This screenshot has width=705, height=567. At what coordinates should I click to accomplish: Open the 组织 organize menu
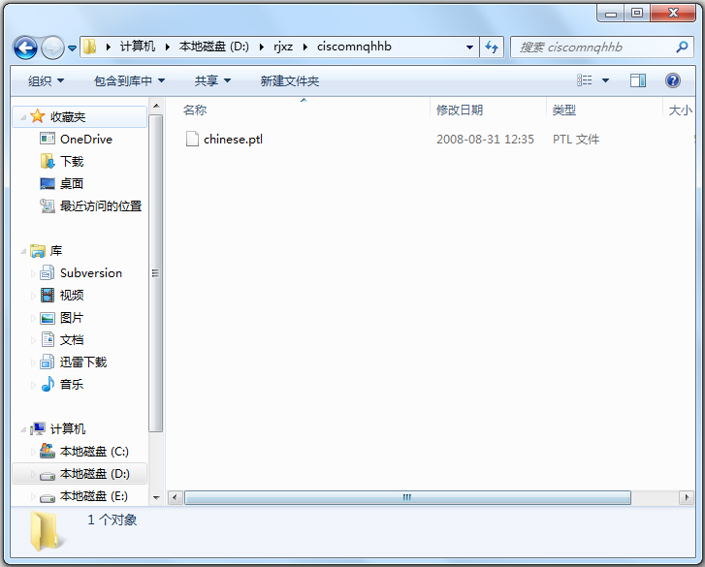tap(46, 80)
